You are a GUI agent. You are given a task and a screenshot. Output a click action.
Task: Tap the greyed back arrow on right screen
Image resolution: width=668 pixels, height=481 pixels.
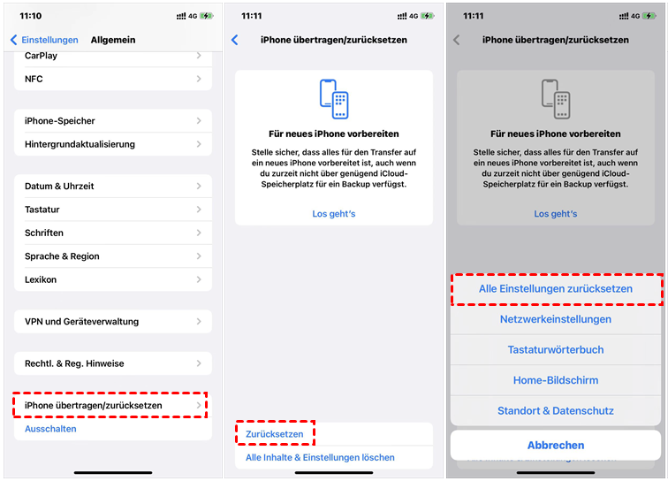coord(456,40)
